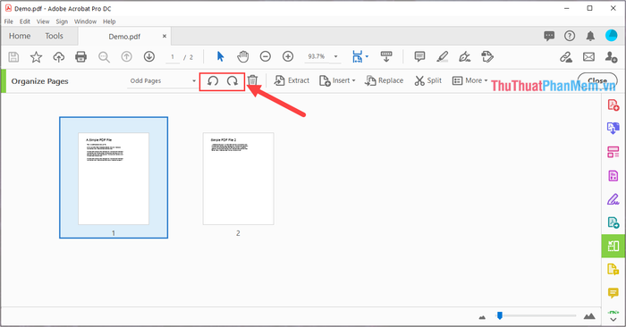
Task: Open the Sign document pen icon
Action: coord(464,56)
